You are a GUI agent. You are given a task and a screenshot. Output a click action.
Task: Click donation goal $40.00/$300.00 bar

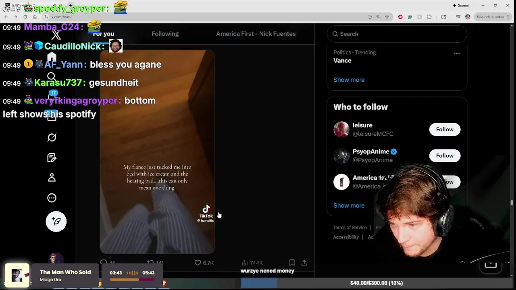(377, 283)
